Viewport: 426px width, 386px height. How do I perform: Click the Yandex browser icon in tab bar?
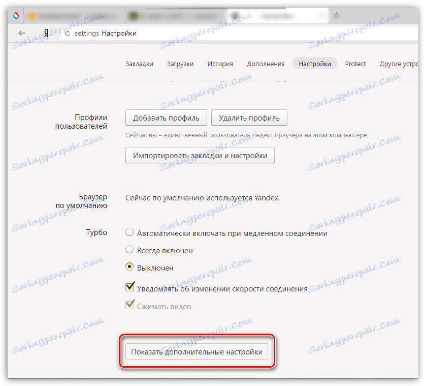(16, 16)
